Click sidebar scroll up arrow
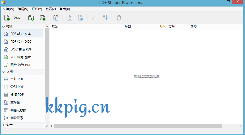 tap(47, 26)
